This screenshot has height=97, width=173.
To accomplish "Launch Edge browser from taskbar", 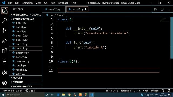I will [58, 95].
